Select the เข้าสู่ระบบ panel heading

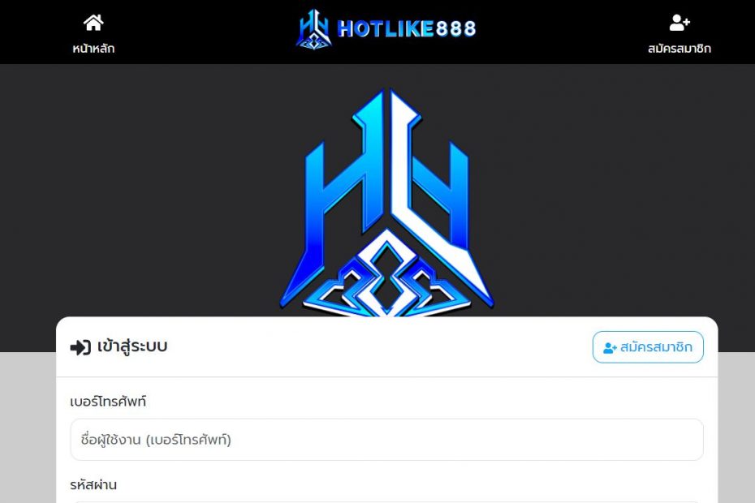(x=132, y=346)
